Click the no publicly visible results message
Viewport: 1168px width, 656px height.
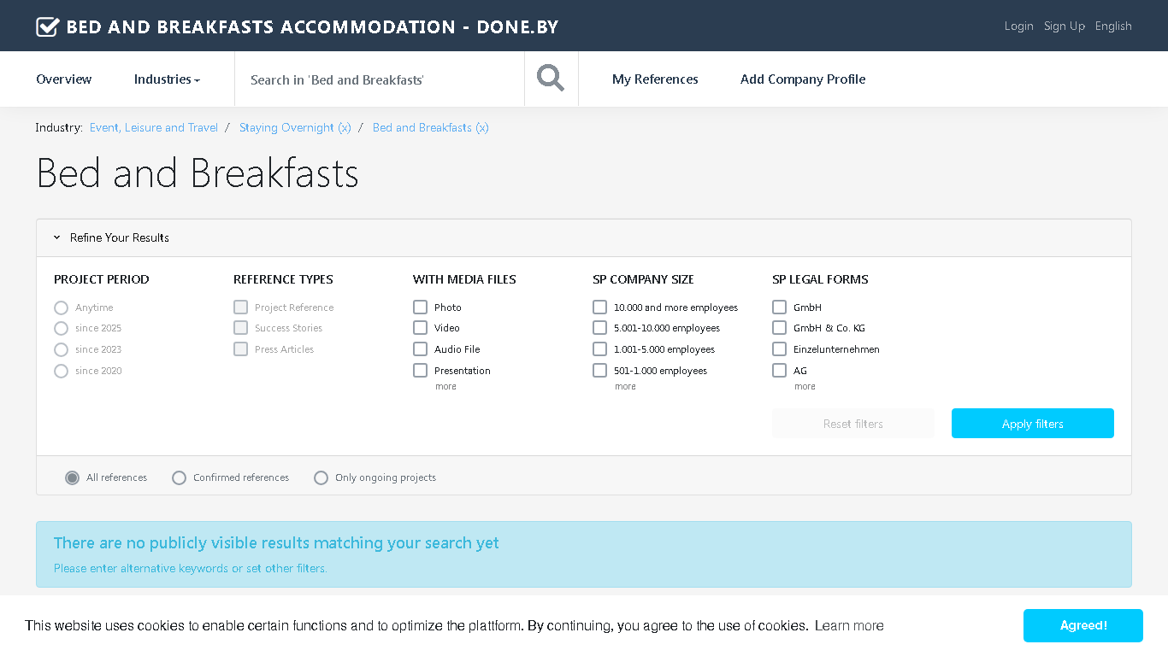click(x=276, y=543)
